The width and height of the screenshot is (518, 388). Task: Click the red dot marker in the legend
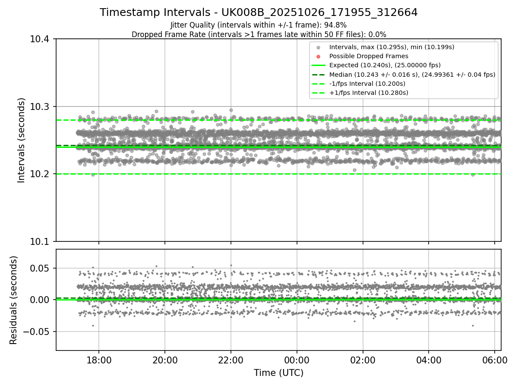318,56
